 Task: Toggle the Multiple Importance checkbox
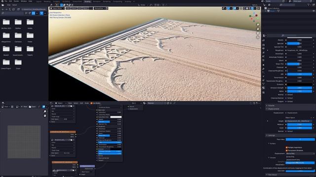(286, 147)
